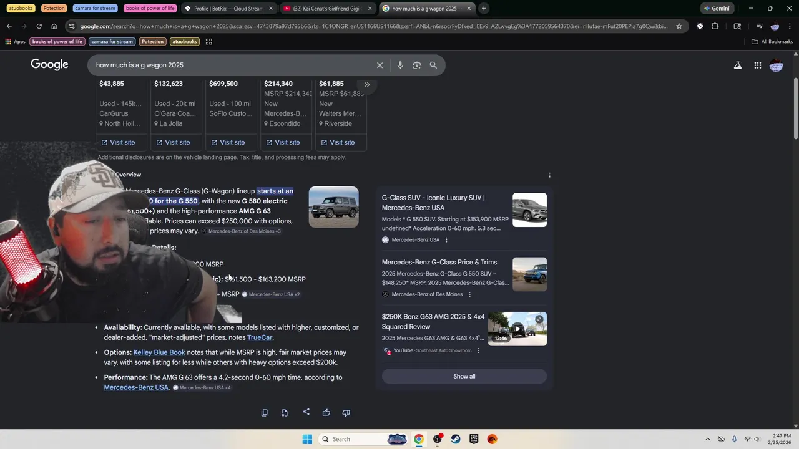
Task: Visit site for the $699,500 SoFlo listing
Action: click(x=228, y=142)
